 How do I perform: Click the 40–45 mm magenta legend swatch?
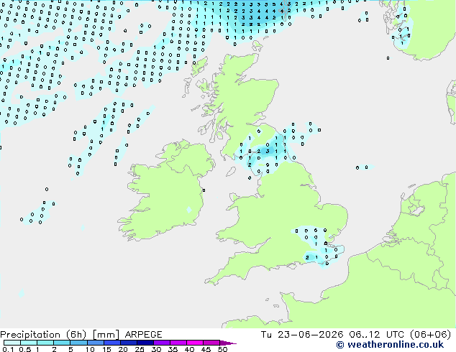pos(195,343)
